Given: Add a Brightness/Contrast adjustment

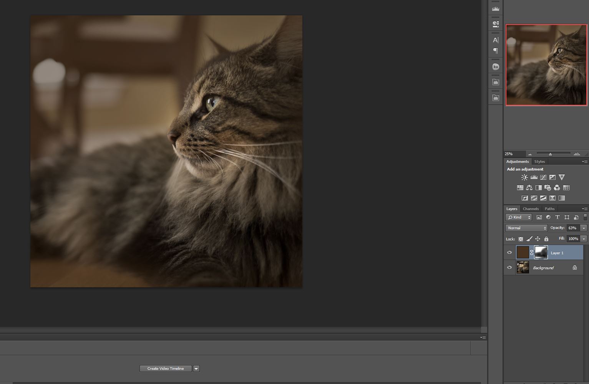Looking at the screenshot, I should [x=524, y=177].
